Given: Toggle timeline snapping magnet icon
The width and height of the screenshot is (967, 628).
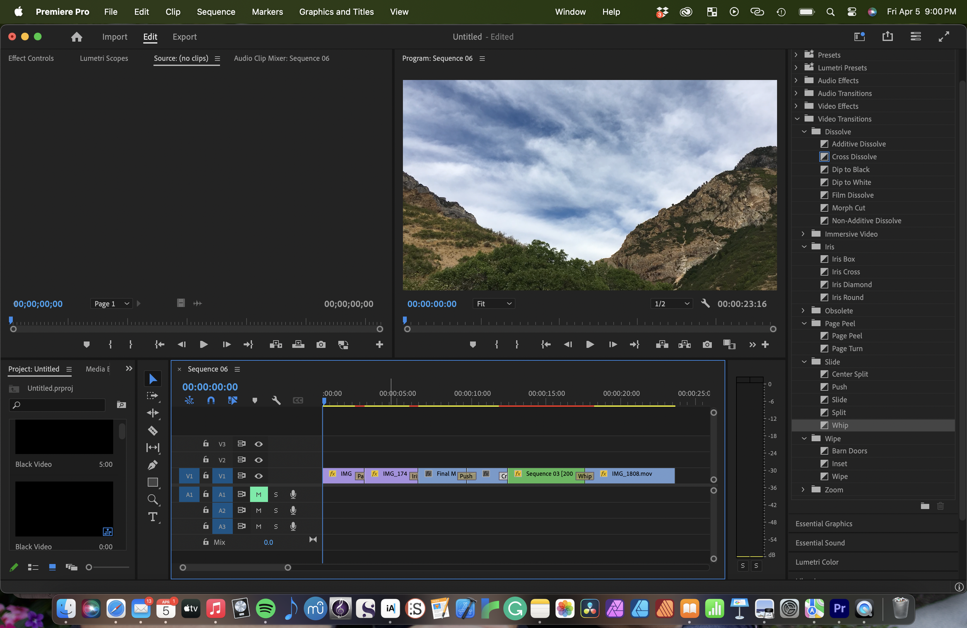Looking at the screenshot, I should click(211, 401).
